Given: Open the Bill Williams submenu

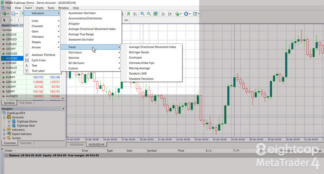Looking at the screenshot, I should point(91,63).
